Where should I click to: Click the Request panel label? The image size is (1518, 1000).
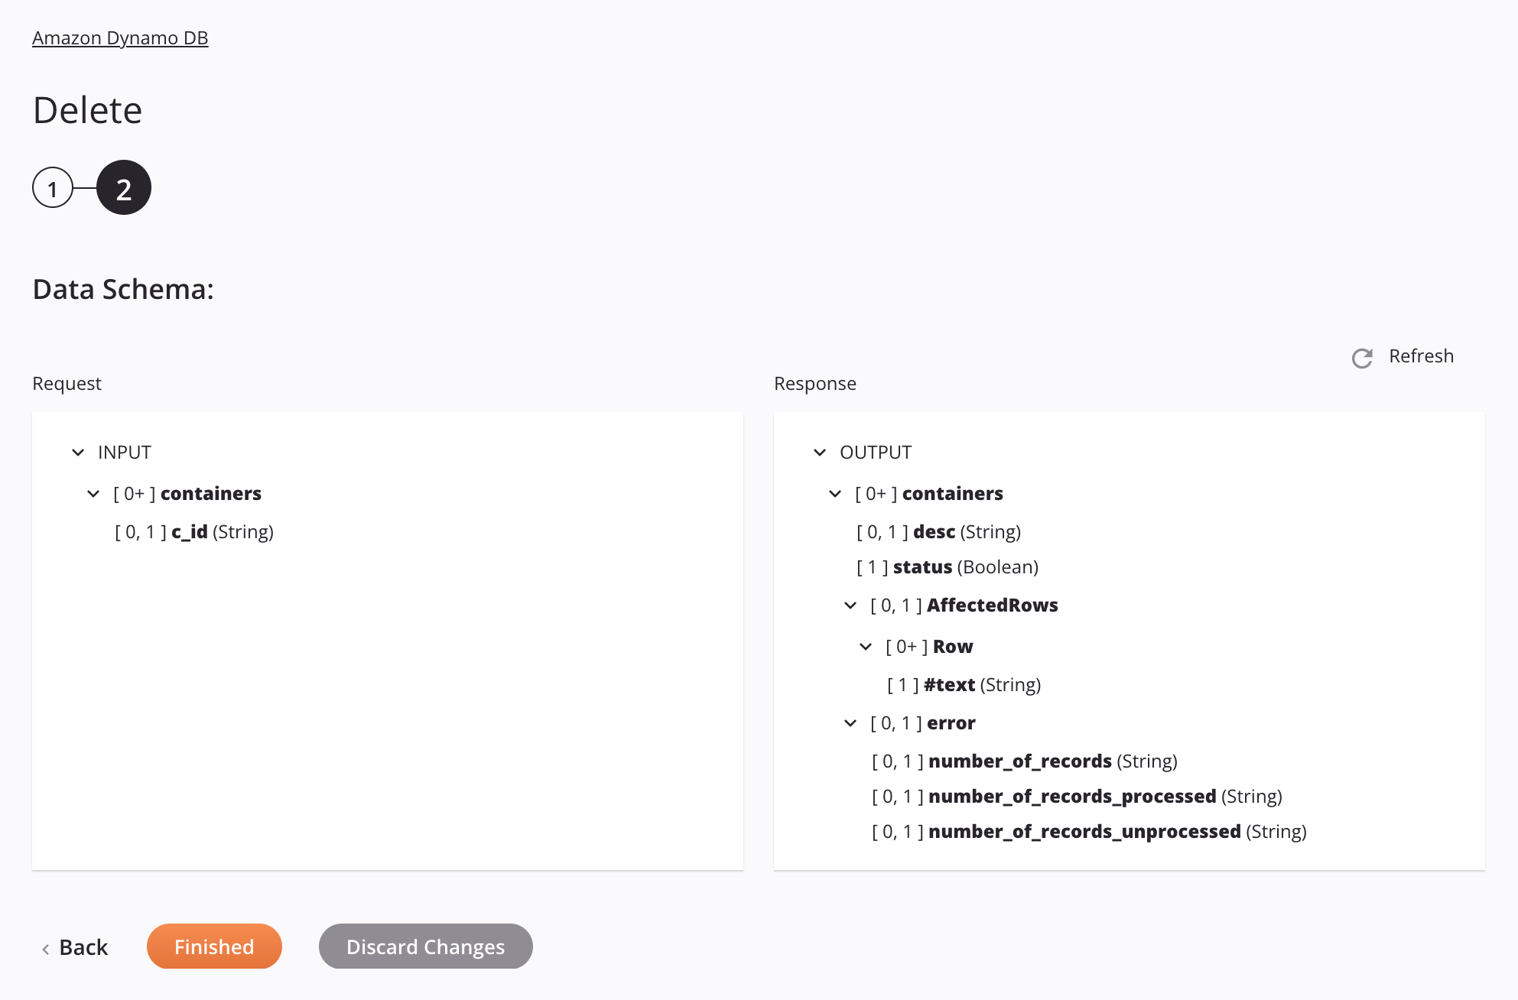67,381
